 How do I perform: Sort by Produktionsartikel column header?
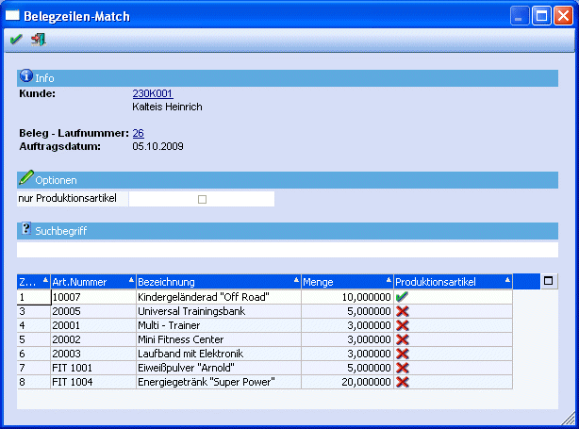click(x=453, y=282)
